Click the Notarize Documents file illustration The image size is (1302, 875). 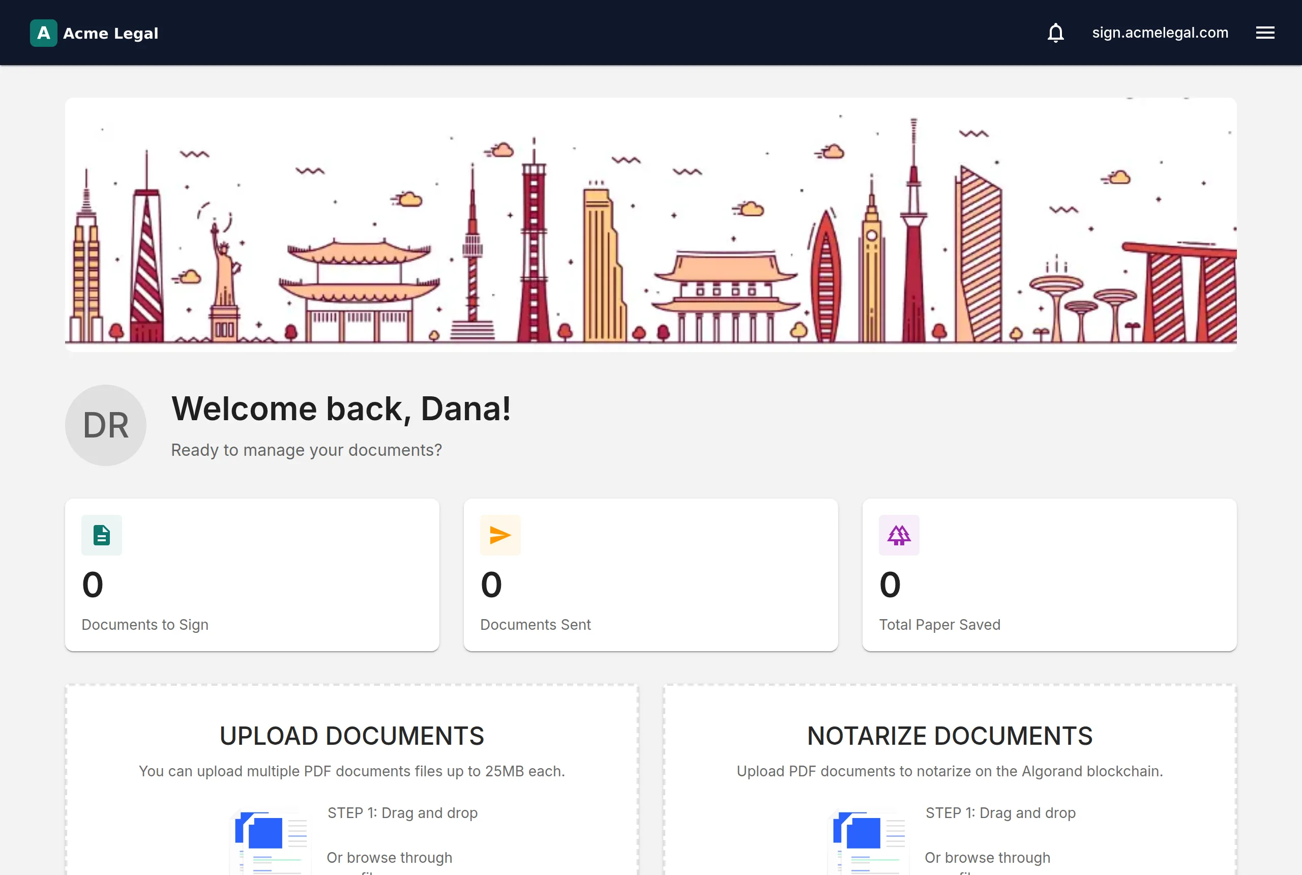(869, 842)
